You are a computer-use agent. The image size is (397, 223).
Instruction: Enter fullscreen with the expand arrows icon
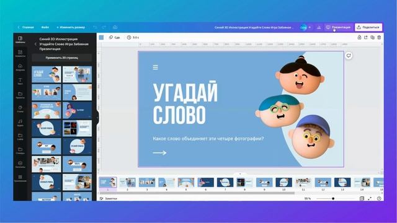(370, 199)
